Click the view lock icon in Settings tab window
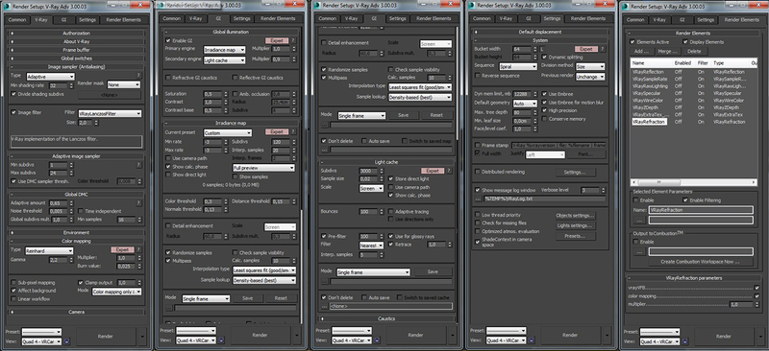769x351 pixels. pyautogui.click(x=532, y=340)
